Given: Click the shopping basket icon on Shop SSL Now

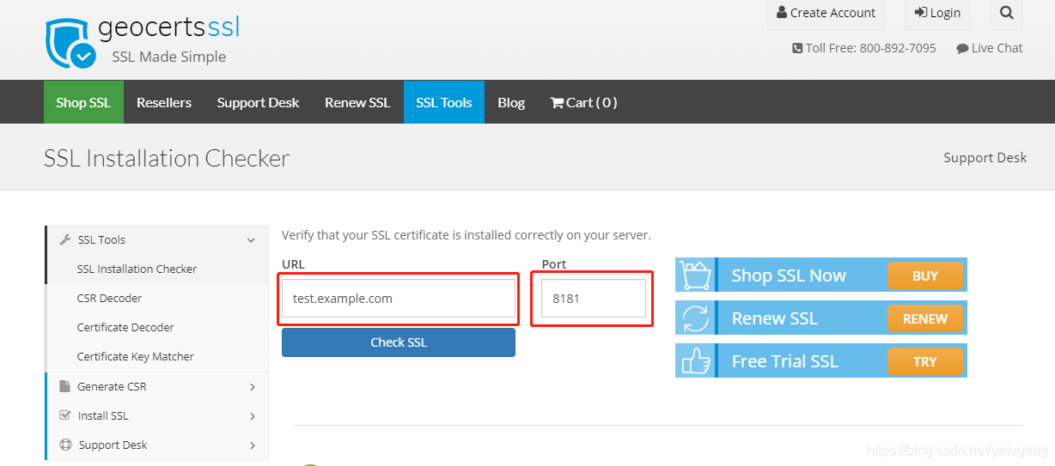Looking at the screenshot, I should [x=694, y=275].
